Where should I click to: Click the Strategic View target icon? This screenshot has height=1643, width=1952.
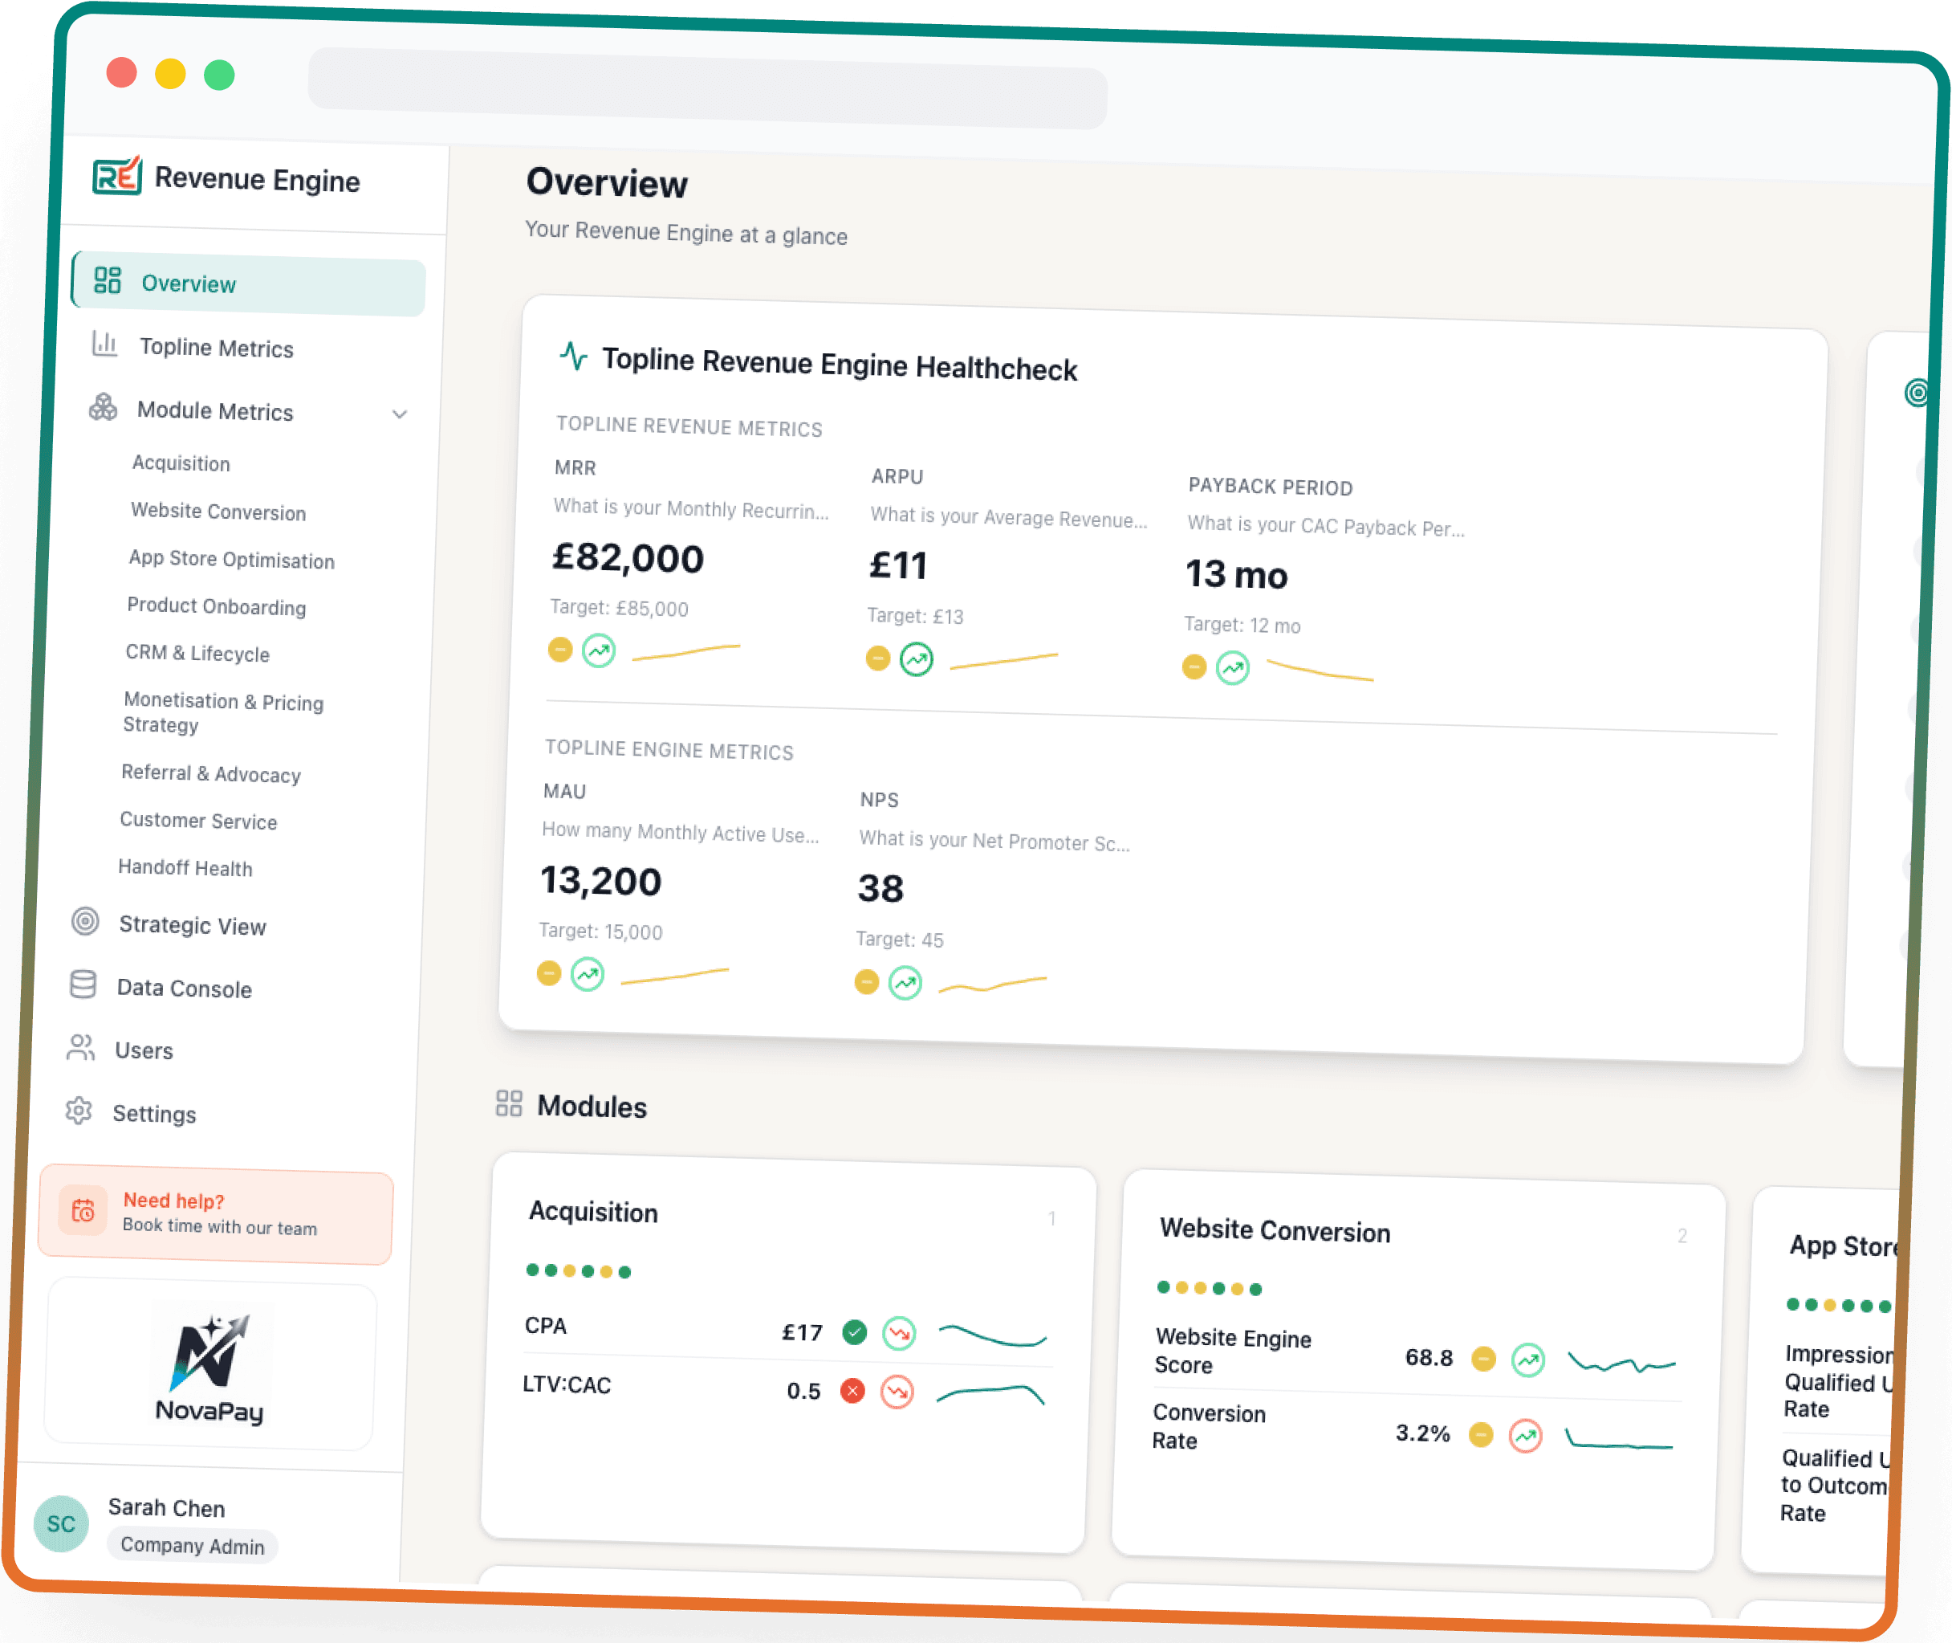[x=85, y=921]
